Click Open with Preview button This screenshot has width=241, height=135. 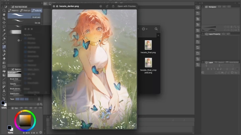(x=127, y=6)
